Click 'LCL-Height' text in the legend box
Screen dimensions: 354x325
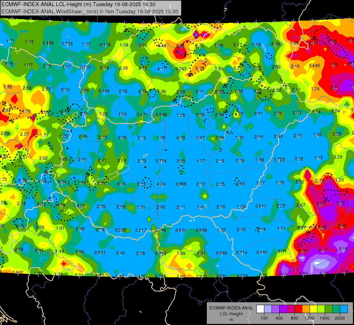(x=231, y=314)
